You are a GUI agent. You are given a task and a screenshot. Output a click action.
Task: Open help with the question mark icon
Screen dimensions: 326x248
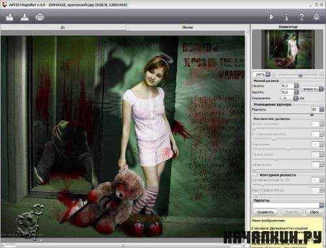click(302, 17)
